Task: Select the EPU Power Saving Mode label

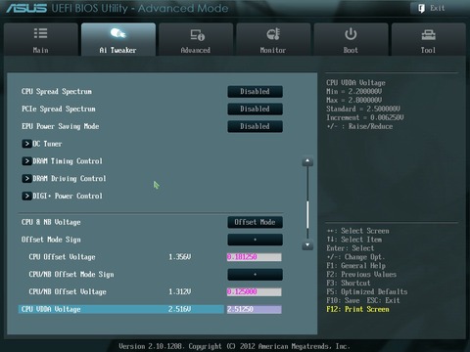Action: [60, 126]
